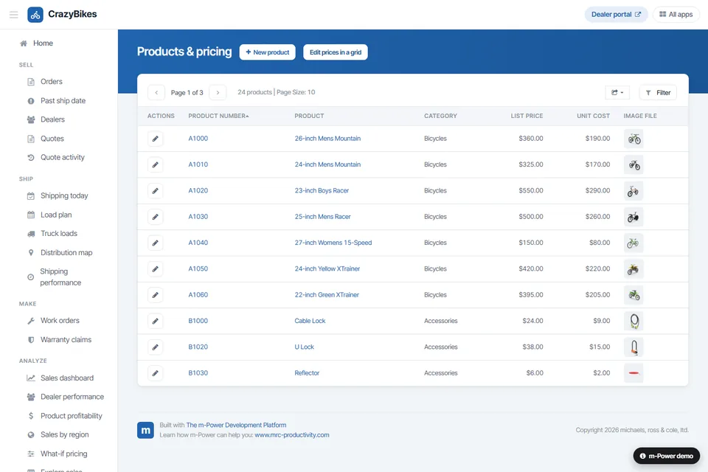
Task: Sort by List Price column header
Action: coord(527,116)
